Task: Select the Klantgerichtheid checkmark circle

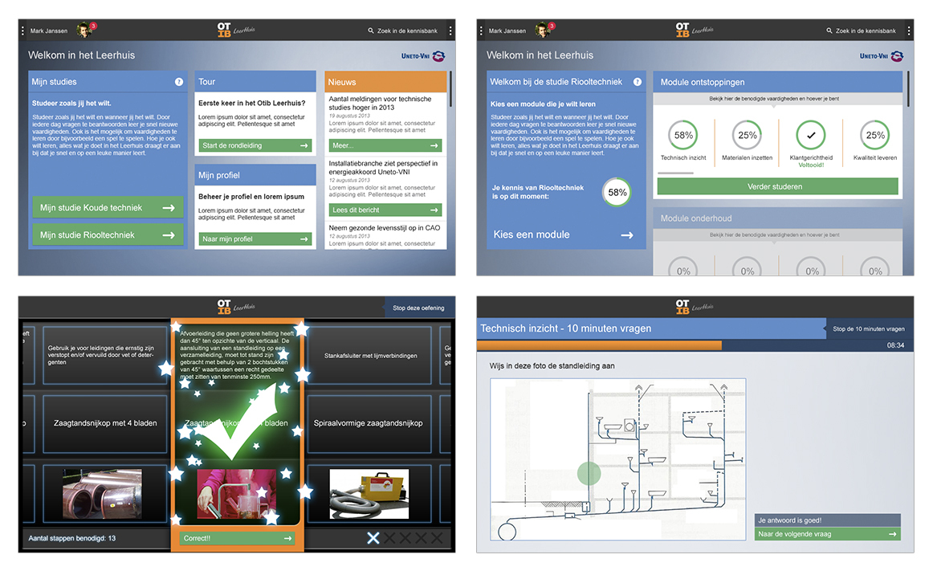Action: point(811,135)
